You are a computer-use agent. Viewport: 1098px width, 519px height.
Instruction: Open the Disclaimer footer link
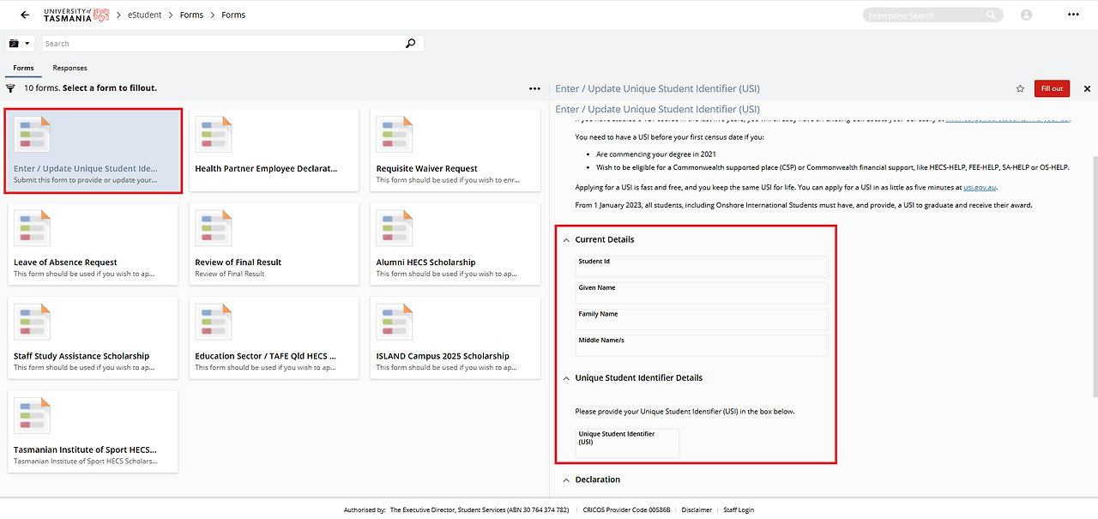[x=697, y=510]
